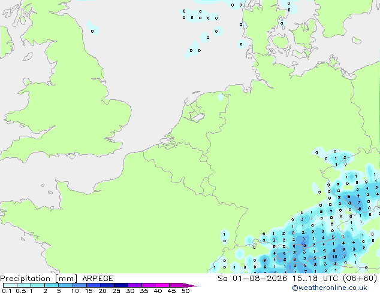Click the legend scale label '50'
380x293 pixels.
(186, 291)
